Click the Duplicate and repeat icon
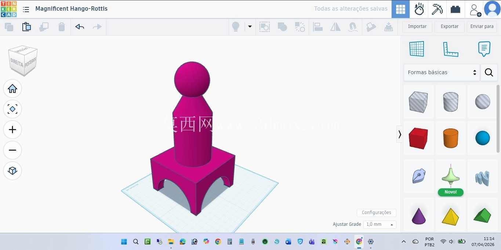 (x=44, y=27)
